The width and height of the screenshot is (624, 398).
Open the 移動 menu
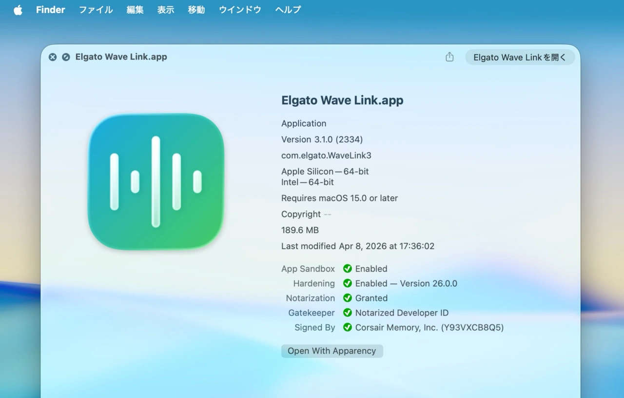point(196,9)
